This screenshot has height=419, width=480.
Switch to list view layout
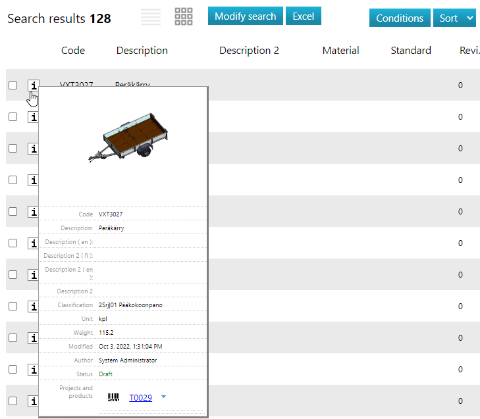pyautogui.click(x=151, y=17)
